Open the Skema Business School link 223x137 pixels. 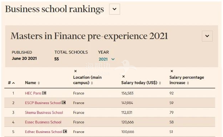click(44, 112)
